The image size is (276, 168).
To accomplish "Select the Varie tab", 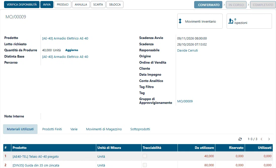I will tap(74, 129).
